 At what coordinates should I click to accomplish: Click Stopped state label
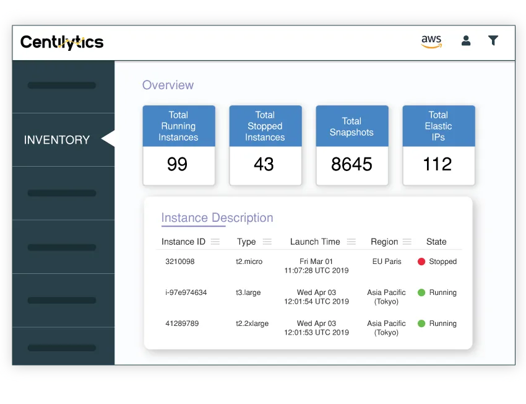[443, 261]
